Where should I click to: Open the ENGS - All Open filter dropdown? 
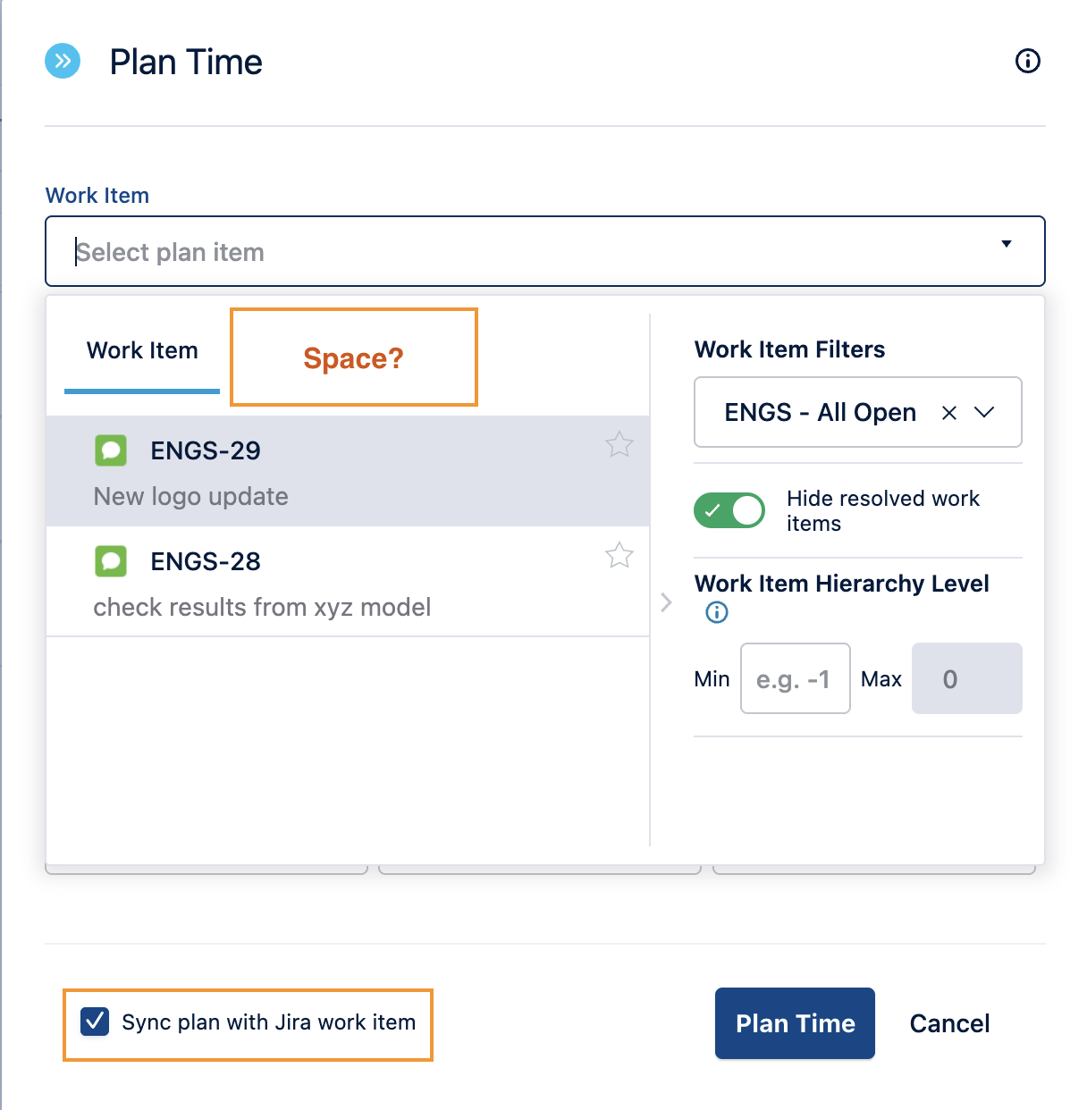click(984, 412)
